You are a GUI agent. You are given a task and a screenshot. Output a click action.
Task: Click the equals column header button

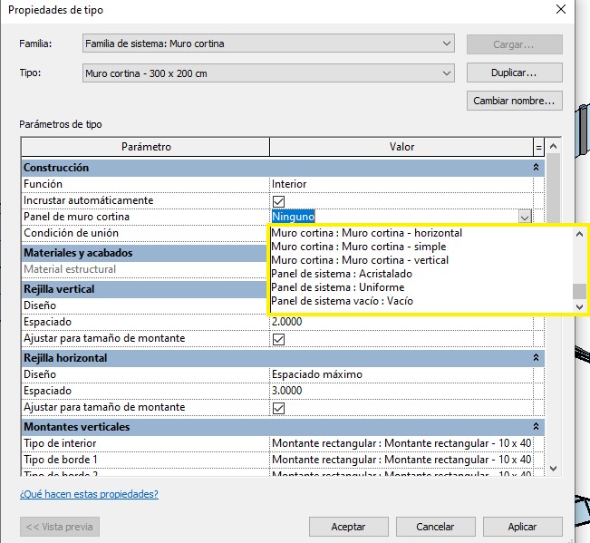(x=539, y=147)
